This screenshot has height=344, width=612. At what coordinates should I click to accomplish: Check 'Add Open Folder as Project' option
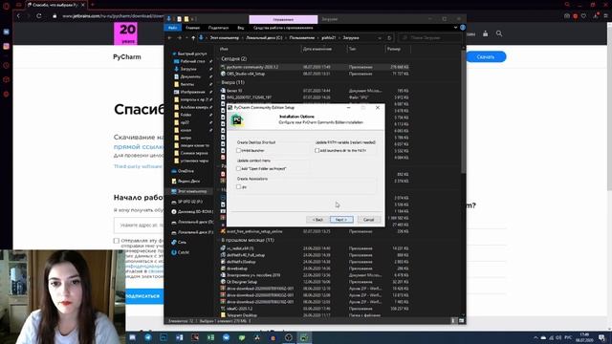[x=238, y=168]
